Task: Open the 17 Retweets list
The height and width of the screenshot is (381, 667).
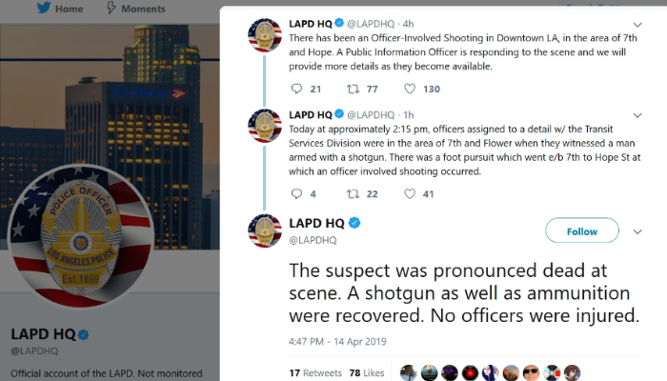Action: 315,373
